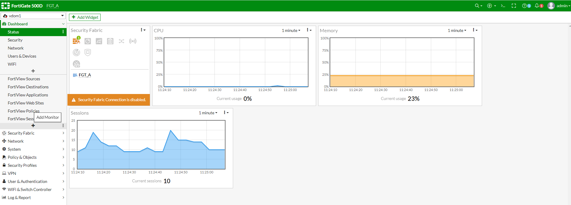The height and width of the screenshot is (205, 571).
Task: Expand the Security Fabric sidebar menu
Action: (x=33, y=133)
